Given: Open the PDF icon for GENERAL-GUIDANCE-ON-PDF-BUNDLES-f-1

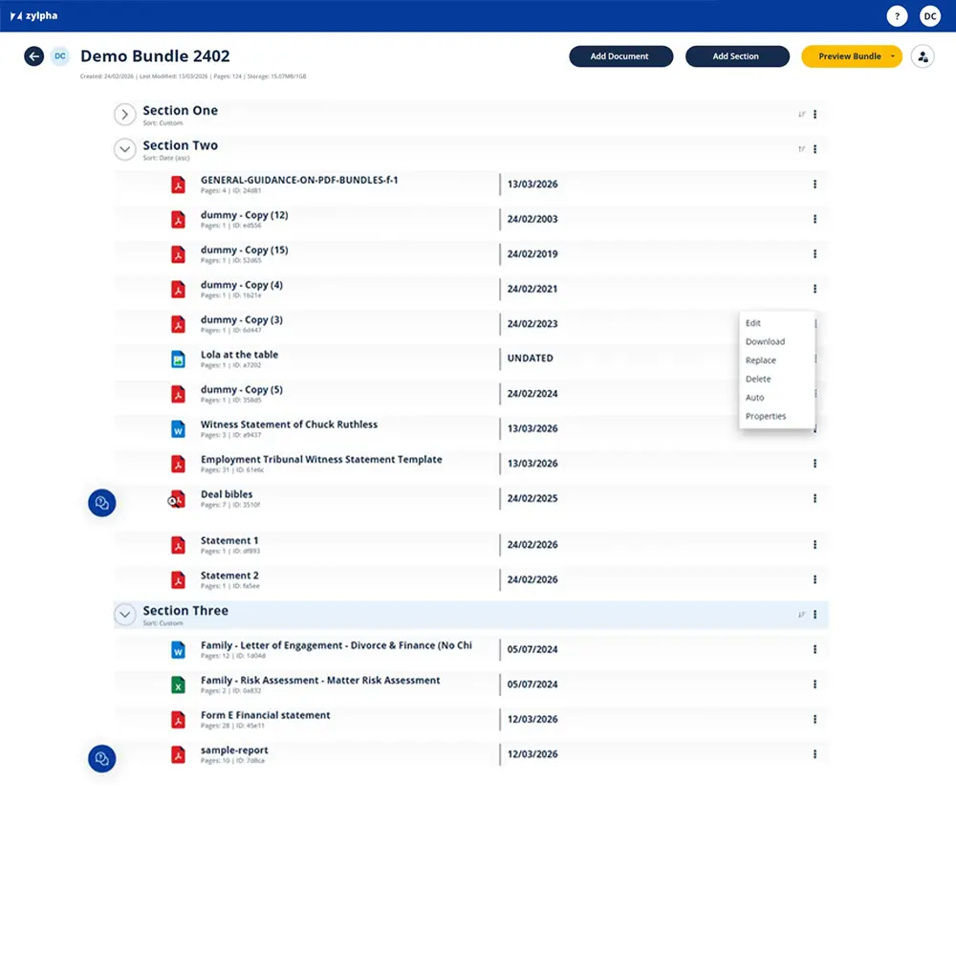Looking at the screenshot, I should pyautogui.click(x=179, y=184).
